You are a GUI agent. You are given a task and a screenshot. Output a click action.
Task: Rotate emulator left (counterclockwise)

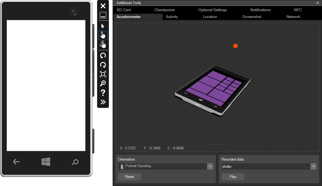click(103, 55)
